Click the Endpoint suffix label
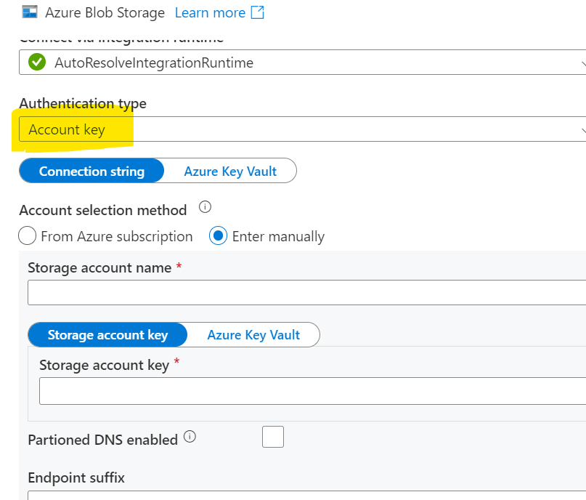This screenshot has width=586, height=500. [76, 477]
